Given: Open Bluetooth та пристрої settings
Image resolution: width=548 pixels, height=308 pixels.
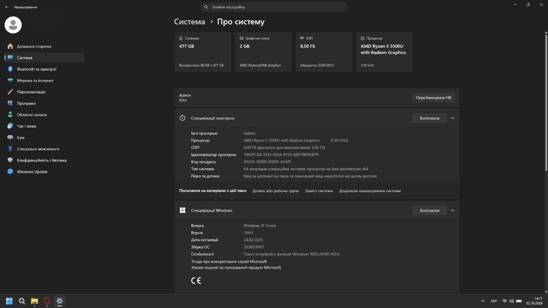Looking at the screenshot, I should tap(44, 69).
